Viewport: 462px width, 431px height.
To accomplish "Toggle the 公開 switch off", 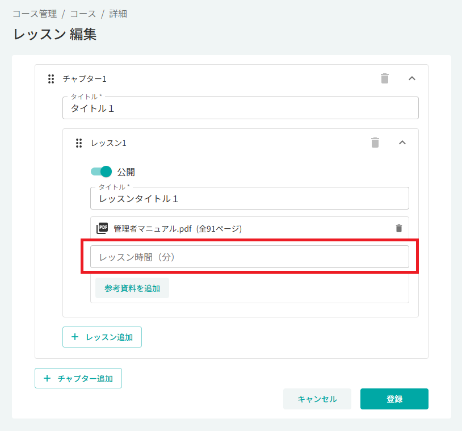I will 101,171.
